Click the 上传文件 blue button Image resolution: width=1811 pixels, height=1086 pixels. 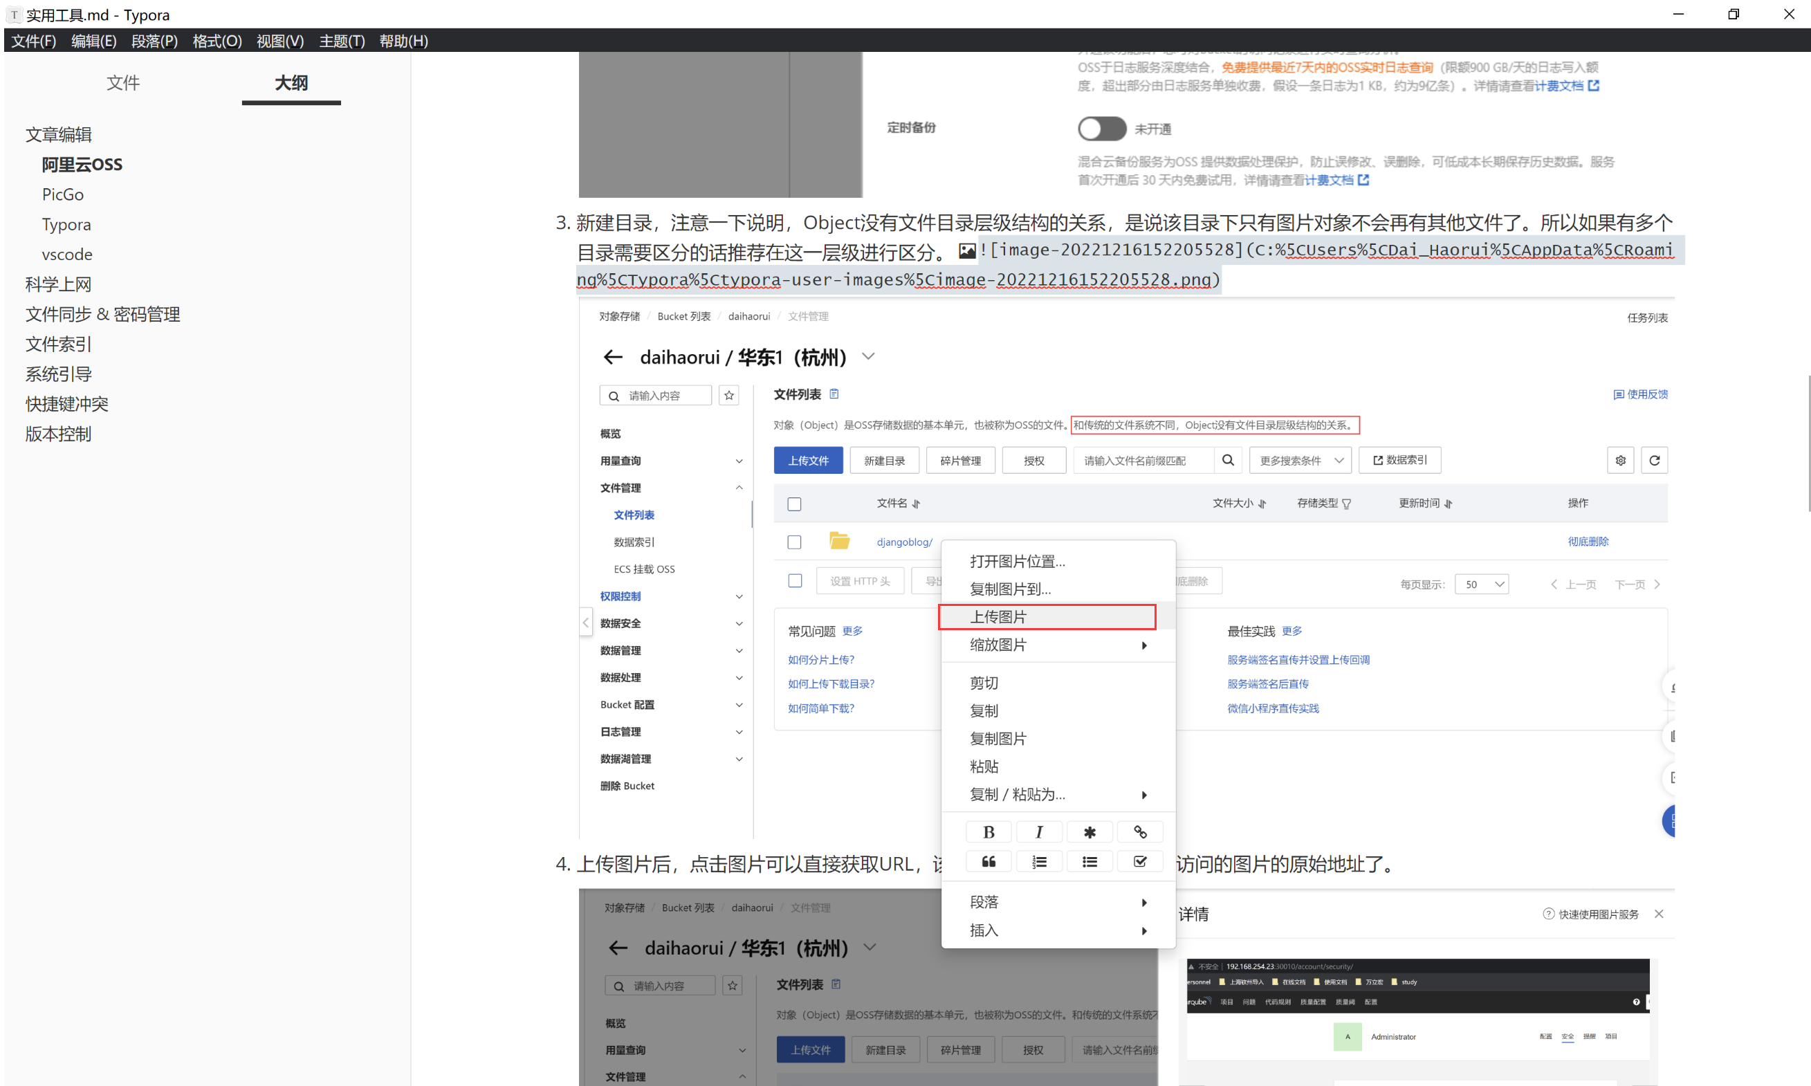click(x=808, y=460)
